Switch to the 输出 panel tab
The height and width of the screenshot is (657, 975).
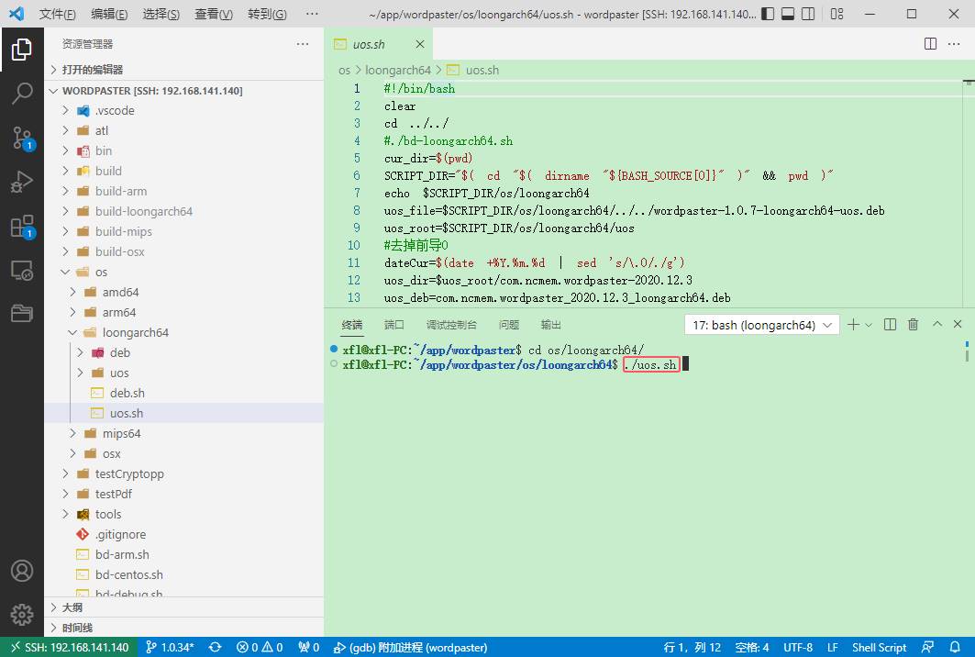(551, 325)
